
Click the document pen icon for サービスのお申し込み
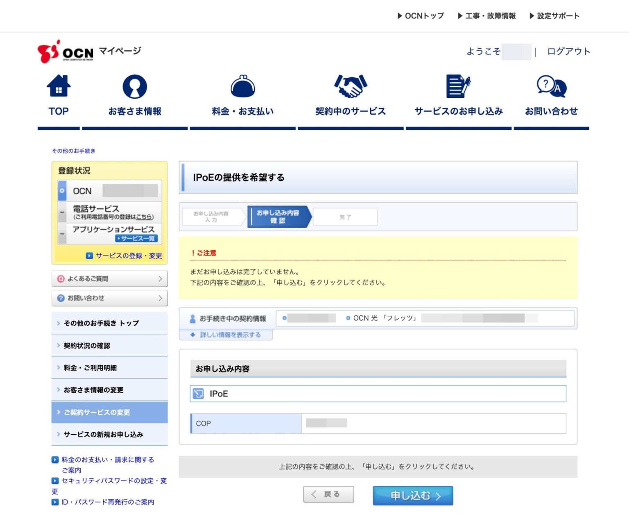coord(458,86)
